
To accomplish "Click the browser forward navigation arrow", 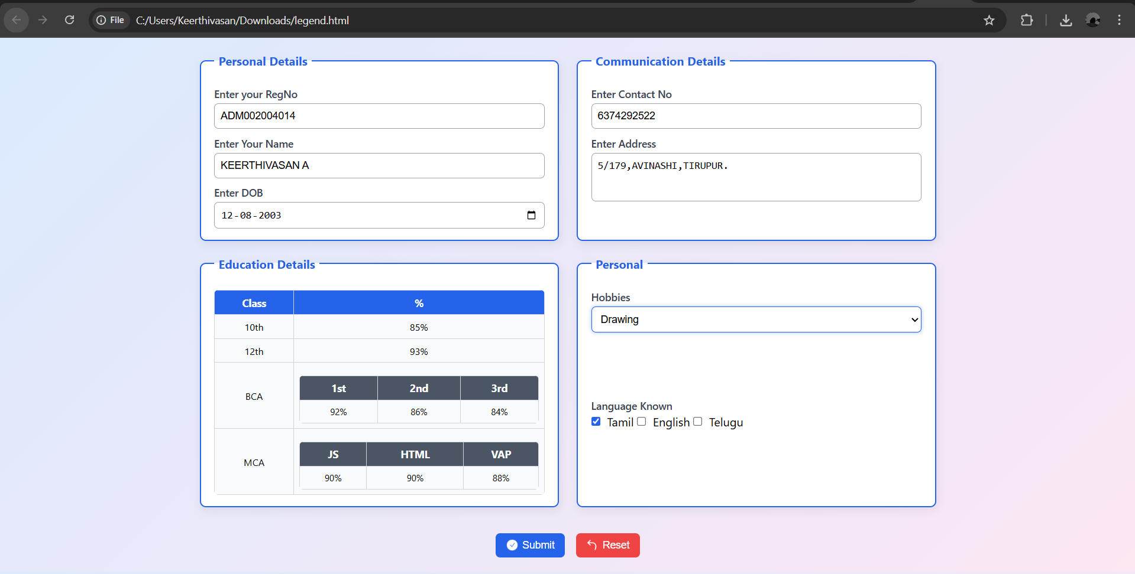I will tap(43, 19).
